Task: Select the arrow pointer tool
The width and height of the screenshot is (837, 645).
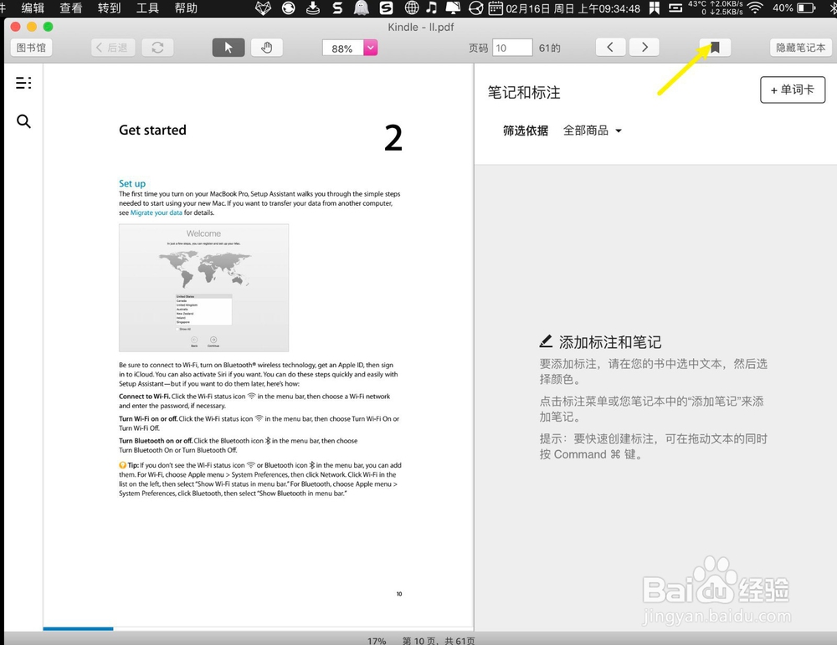Action: pyautogui.click(x=228, y=47)
